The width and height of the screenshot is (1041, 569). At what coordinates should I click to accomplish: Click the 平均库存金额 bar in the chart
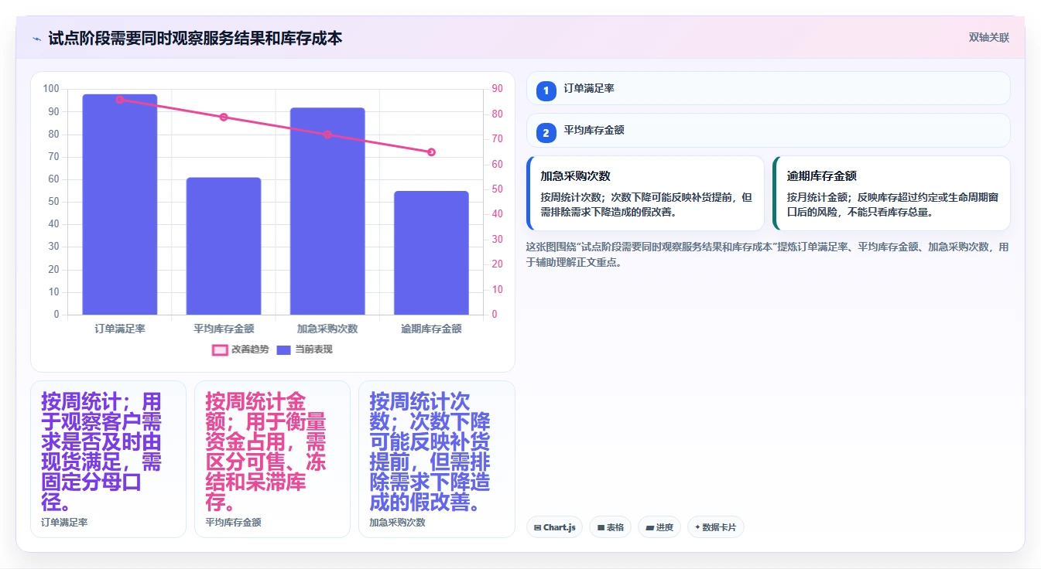point(224,246)
